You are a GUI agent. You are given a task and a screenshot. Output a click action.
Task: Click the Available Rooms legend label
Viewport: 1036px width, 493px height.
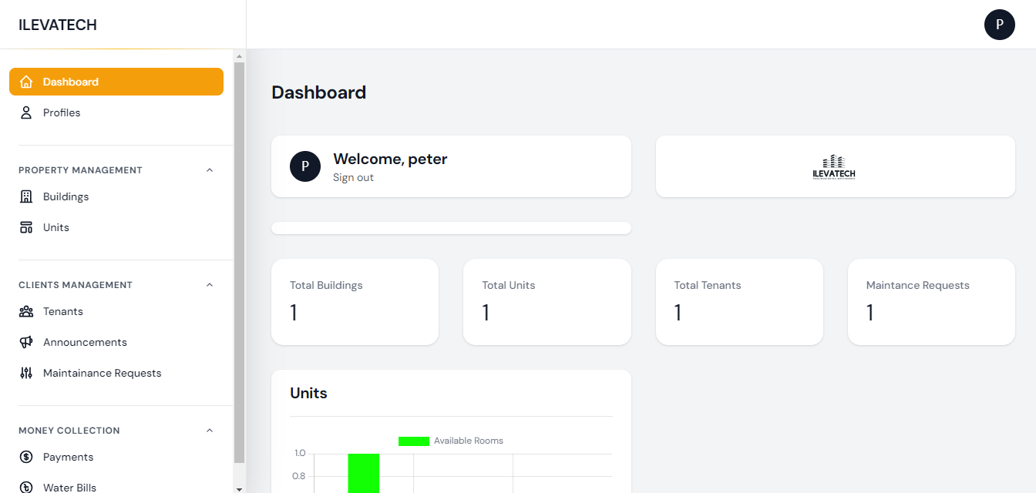click(x=469, y=441)
